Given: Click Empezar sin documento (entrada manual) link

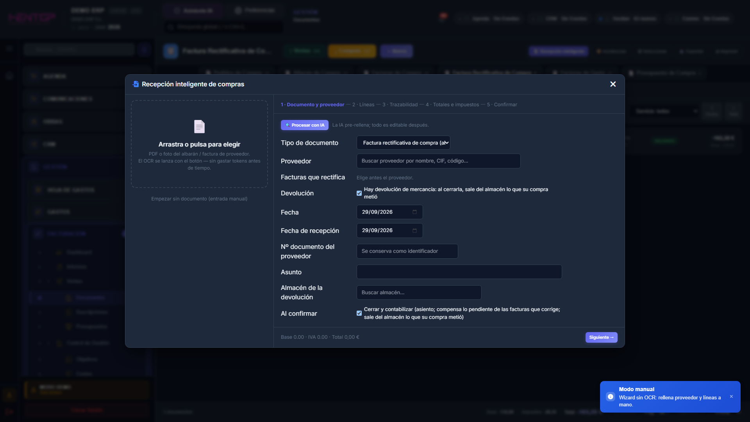Looking at the screenshot, I should 199,199.
